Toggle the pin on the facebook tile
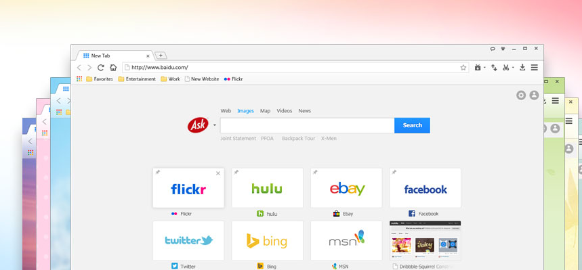The image size is (582, 270). tap(394, 172)
